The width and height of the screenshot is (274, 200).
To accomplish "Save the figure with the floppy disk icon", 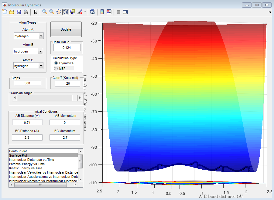I will click(19, 12).
